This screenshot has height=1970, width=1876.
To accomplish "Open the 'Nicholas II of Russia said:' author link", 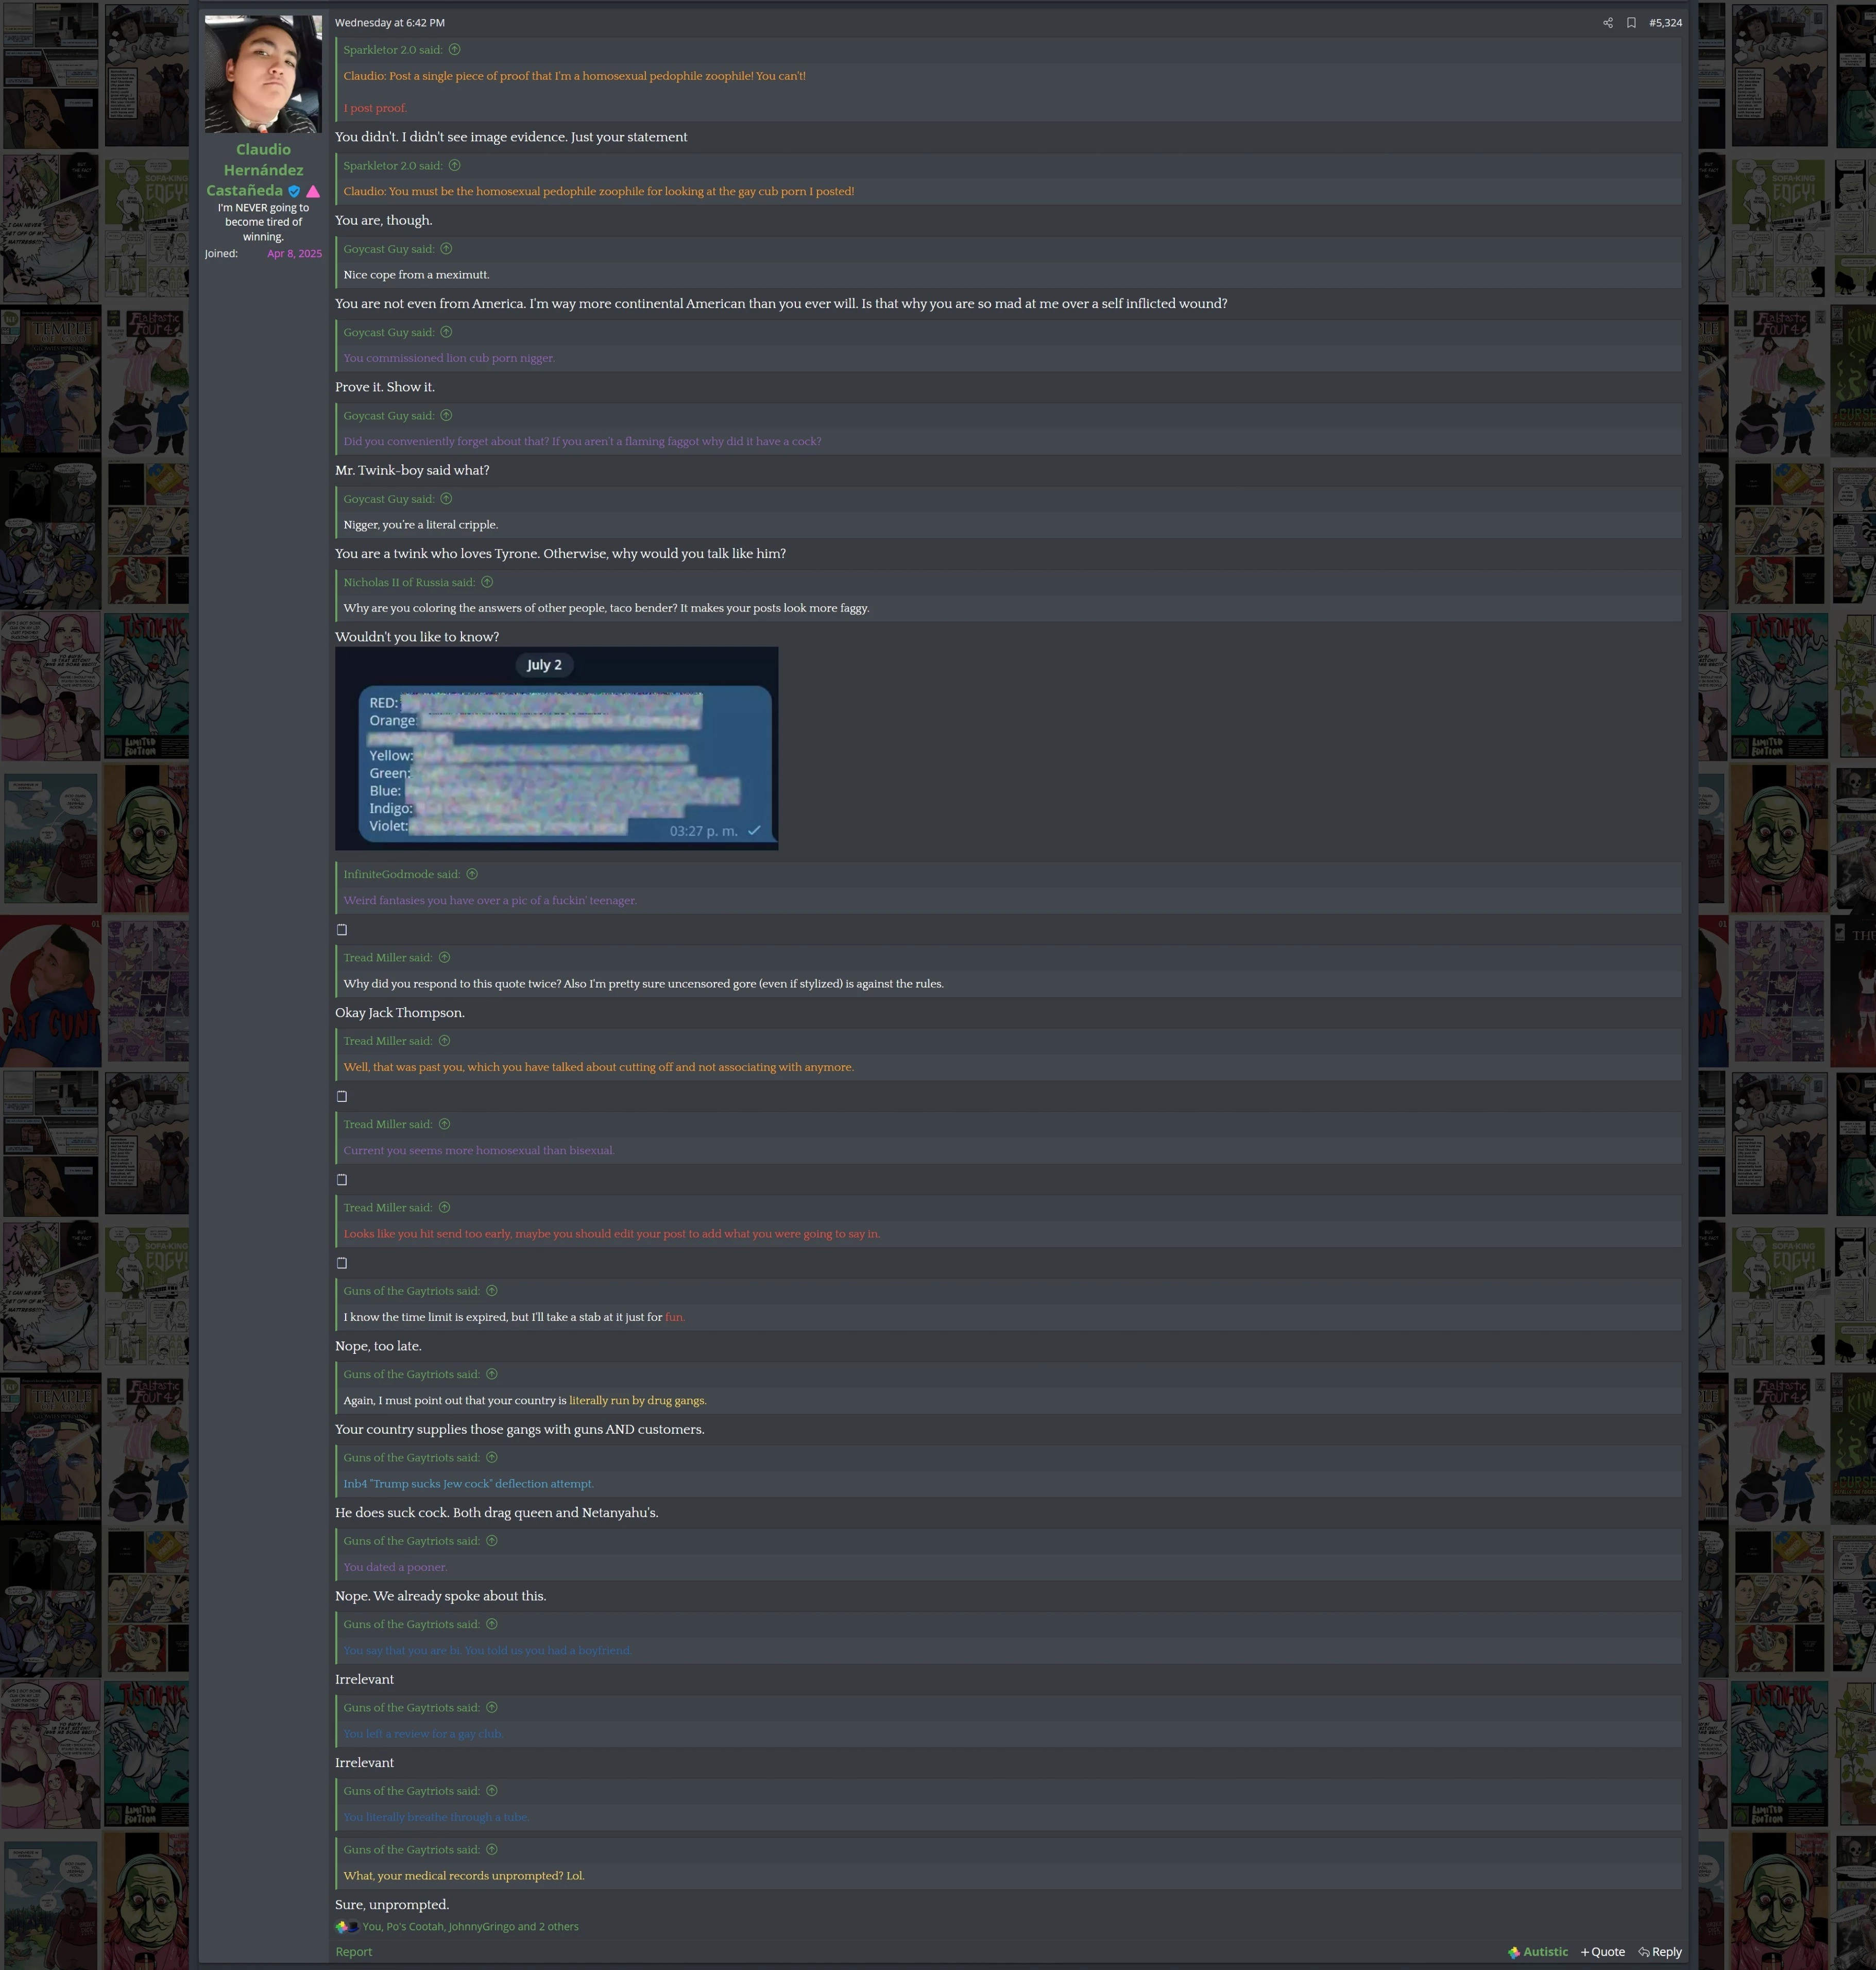I will click(409, 582).
